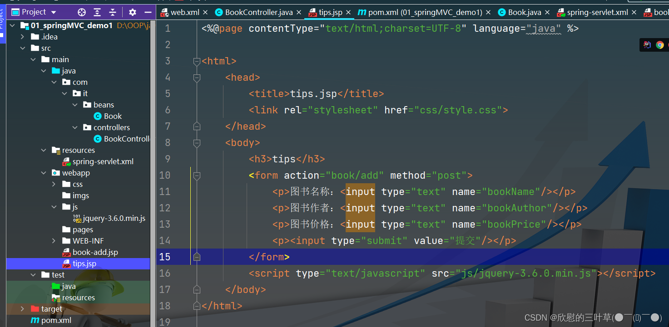Click "css/style.css" href value in code

pos(458,110)
